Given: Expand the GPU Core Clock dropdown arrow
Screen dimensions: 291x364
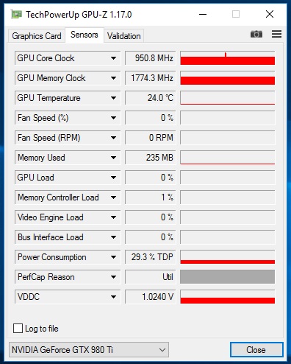Looking at the screenshot, I should [113, 58].
